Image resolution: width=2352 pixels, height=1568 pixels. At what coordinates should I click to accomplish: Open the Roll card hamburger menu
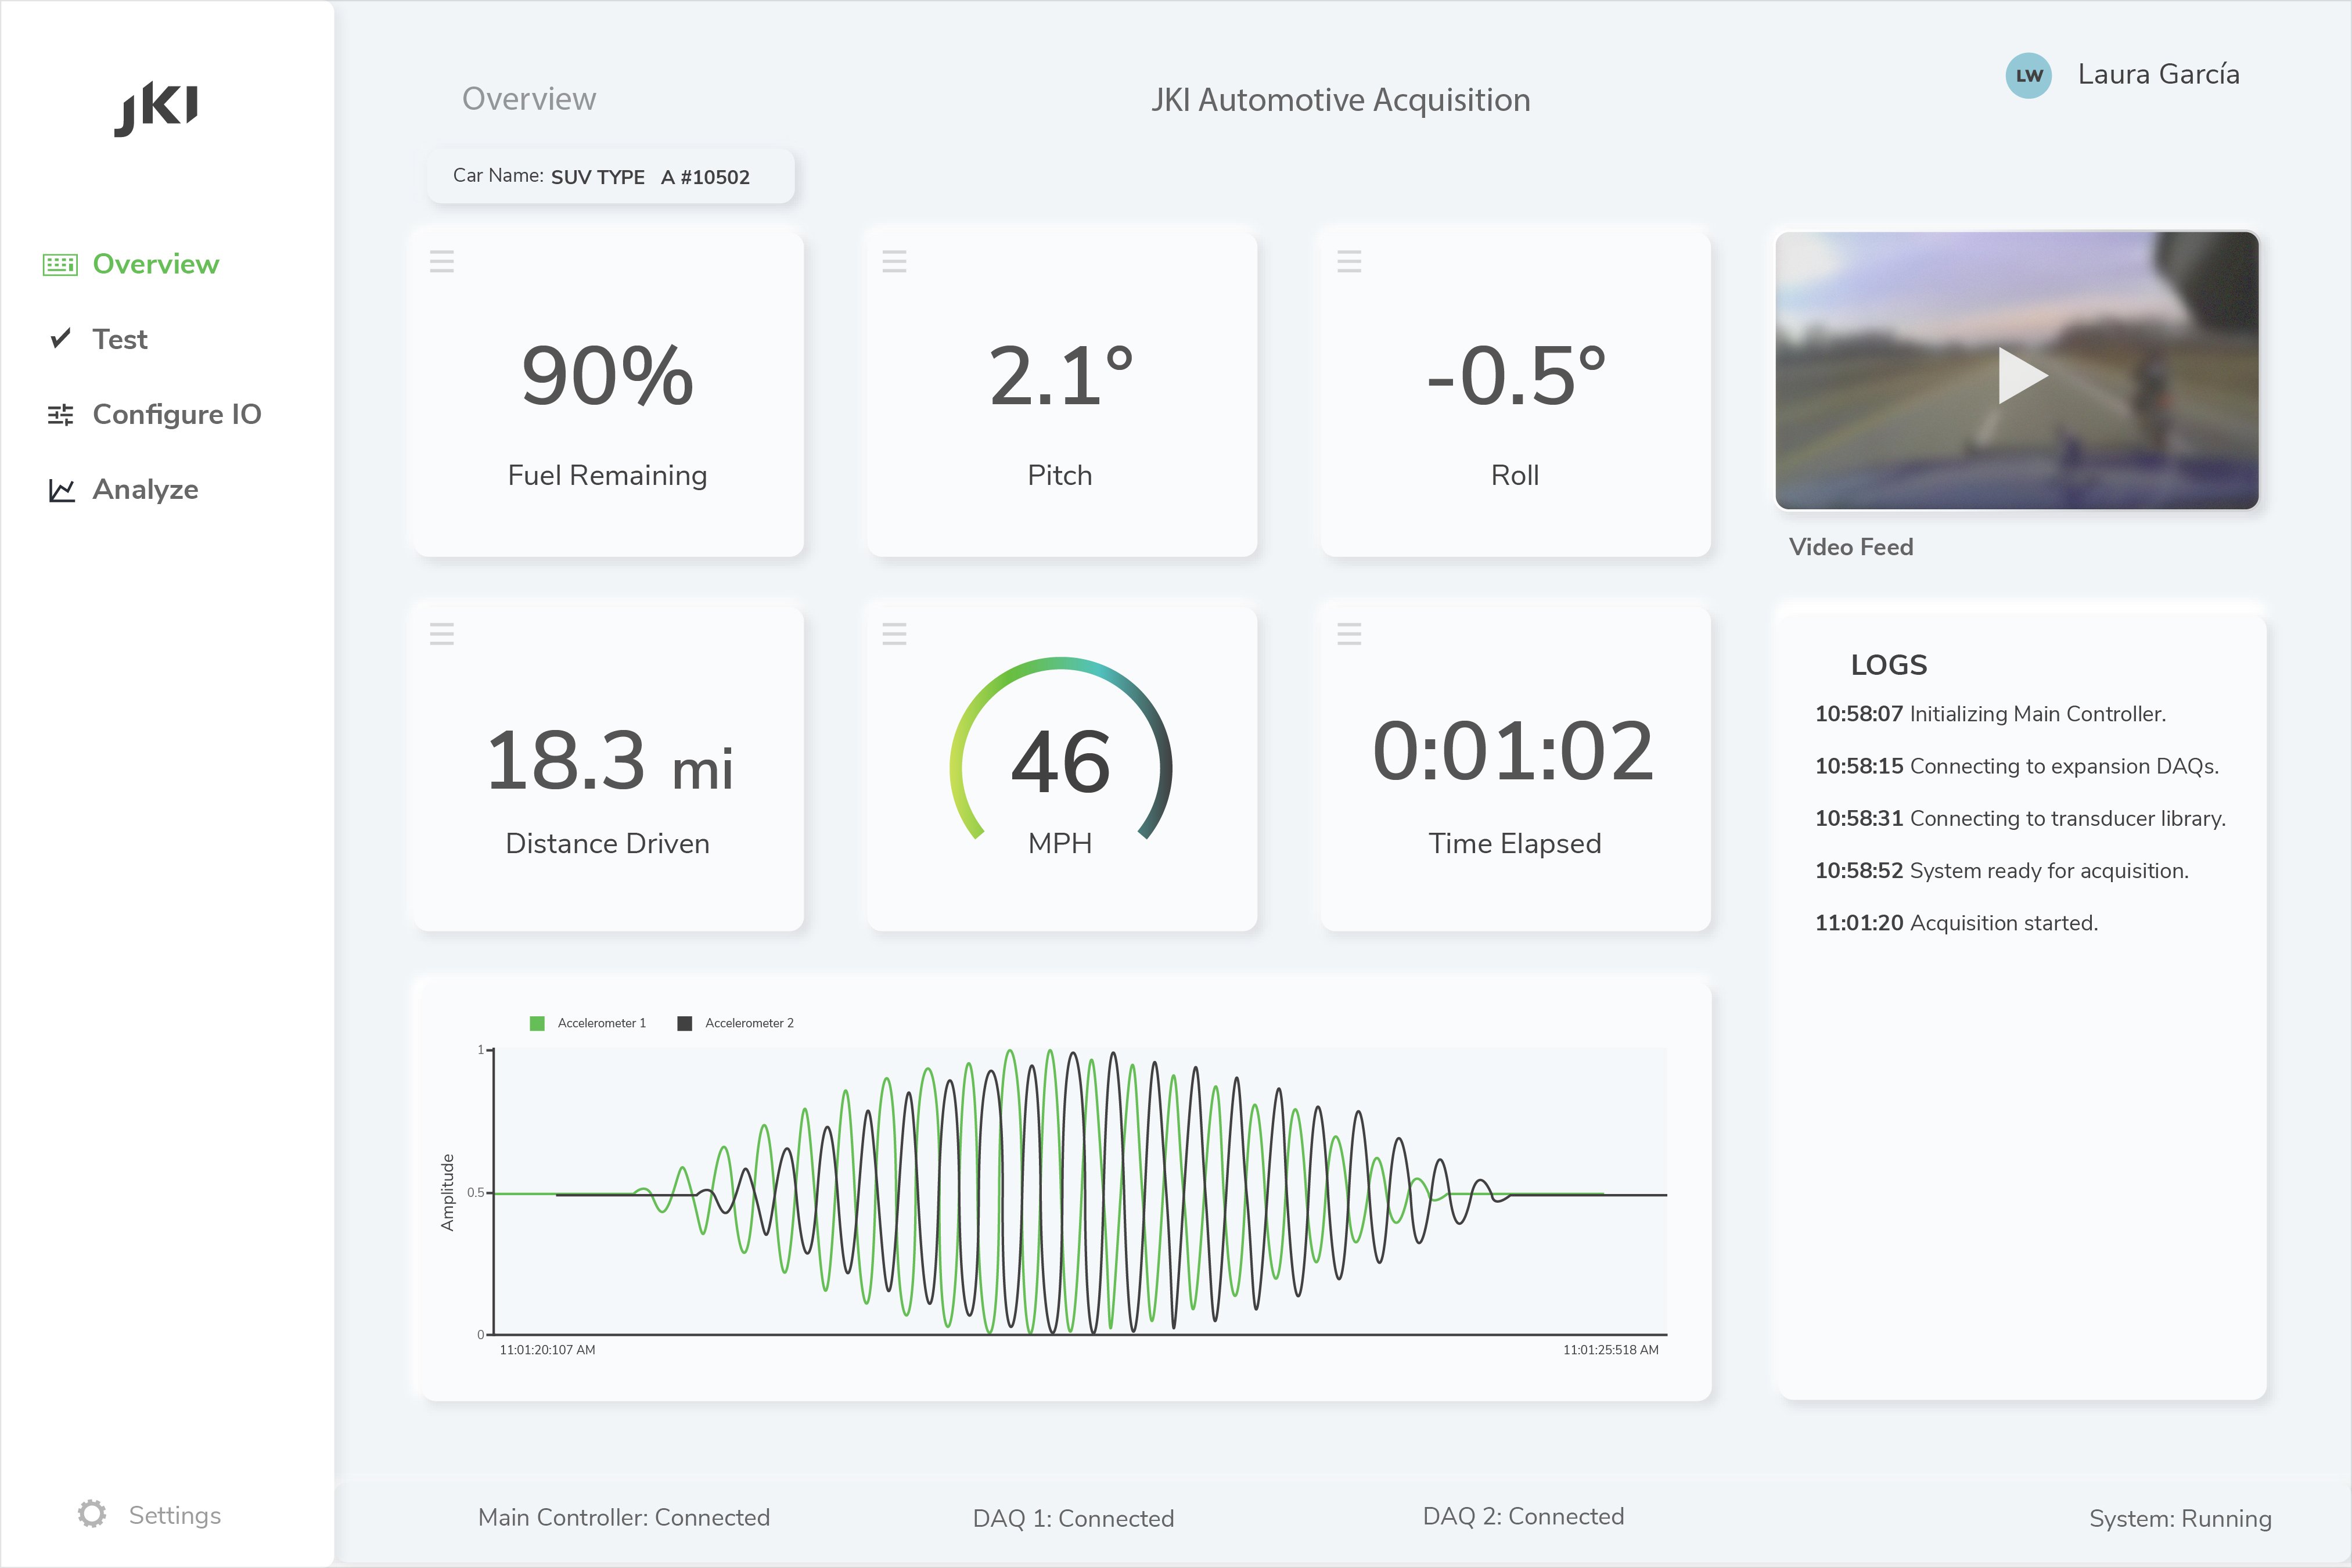[1349, 262]
